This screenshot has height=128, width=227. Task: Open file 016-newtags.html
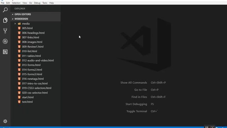33,79
